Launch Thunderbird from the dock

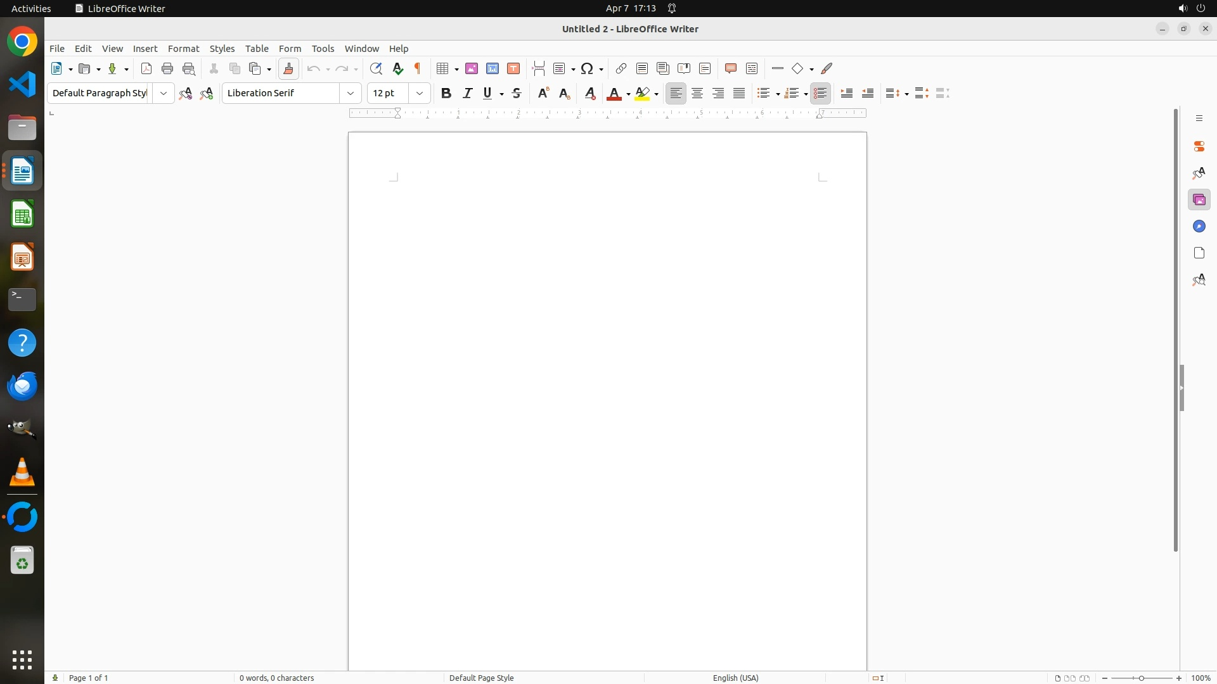point(22,386)
